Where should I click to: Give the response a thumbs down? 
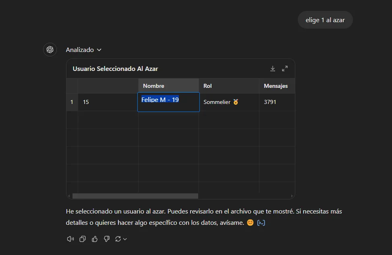pos(107,239)
